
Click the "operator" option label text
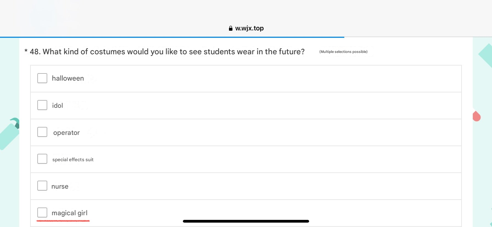click(x=66, y=133)
